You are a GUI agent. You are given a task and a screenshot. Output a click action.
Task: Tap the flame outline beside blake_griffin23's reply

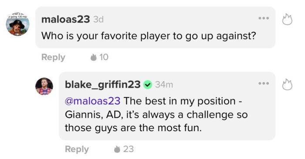[287, 84]
